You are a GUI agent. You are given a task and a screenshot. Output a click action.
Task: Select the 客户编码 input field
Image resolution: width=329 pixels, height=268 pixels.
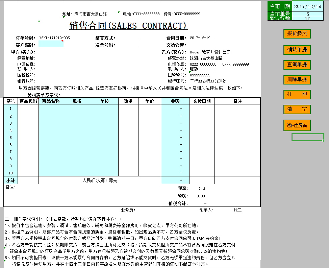(x=51, y=44)
